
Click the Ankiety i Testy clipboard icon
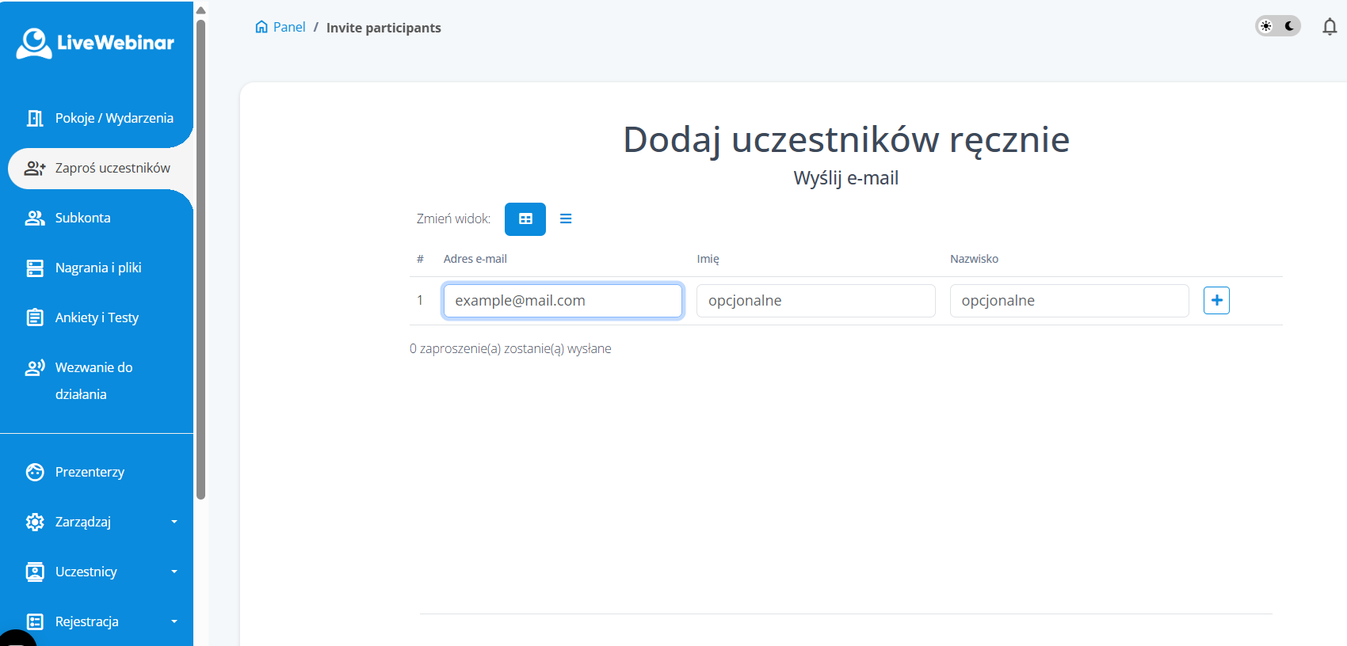point(35,317)
